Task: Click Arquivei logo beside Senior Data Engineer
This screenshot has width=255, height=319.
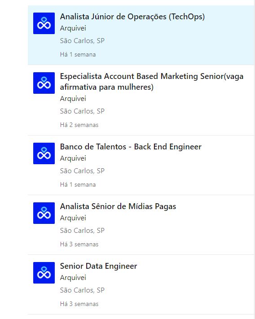Action: pyautogui.click(x=44, y=273)
